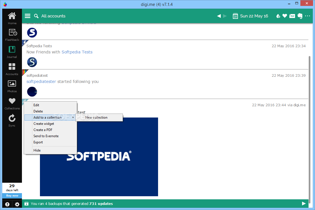Click the 29 days left label
Viewport: 315px width, 210px height.
(x=12, y=188)
